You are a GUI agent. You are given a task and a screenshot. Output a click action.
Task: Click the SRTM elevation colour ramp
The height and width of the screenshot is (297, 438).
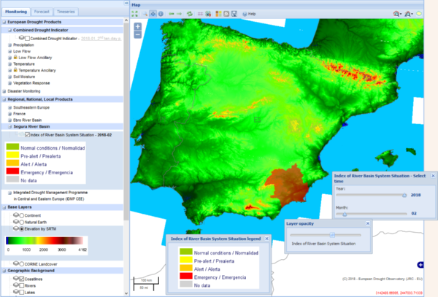[x=45, y=241]
